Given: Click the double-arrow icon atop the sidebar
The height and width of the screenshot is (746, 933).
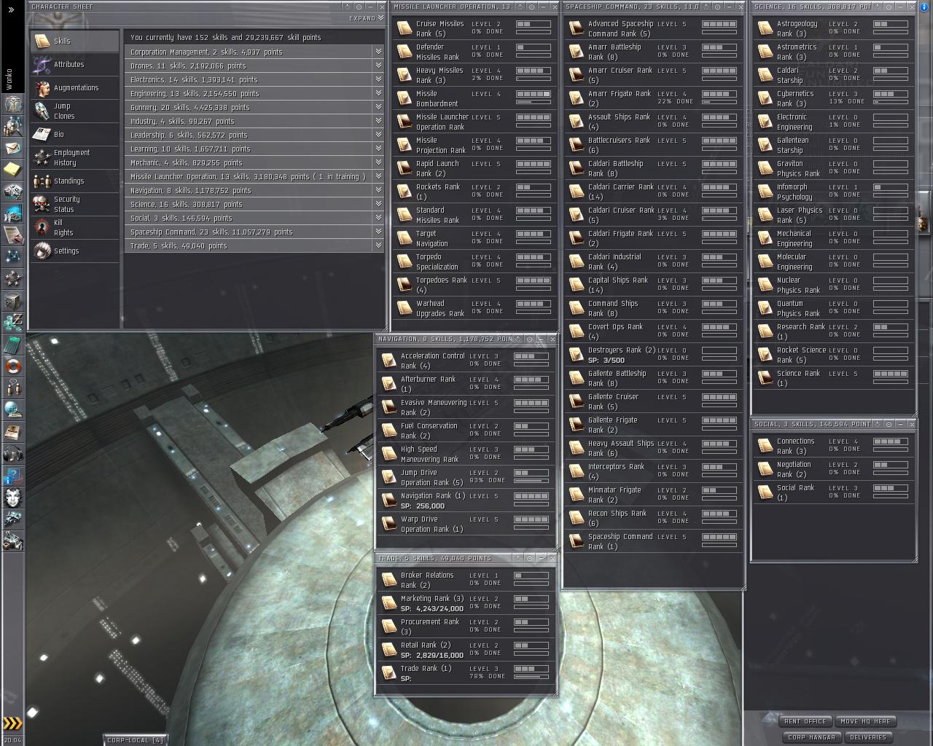Looking at the screenshot, I should click(11, 9).
